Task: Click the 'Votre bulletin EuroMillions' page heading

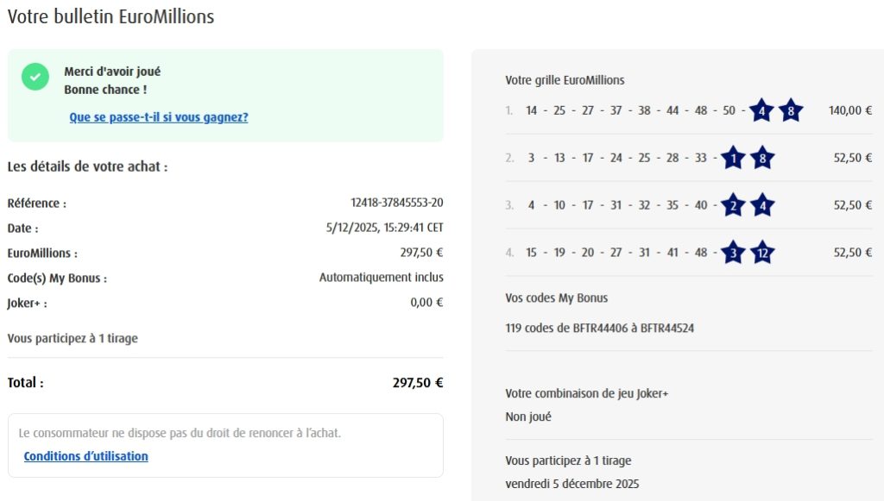Action: (x=110, y=17)
